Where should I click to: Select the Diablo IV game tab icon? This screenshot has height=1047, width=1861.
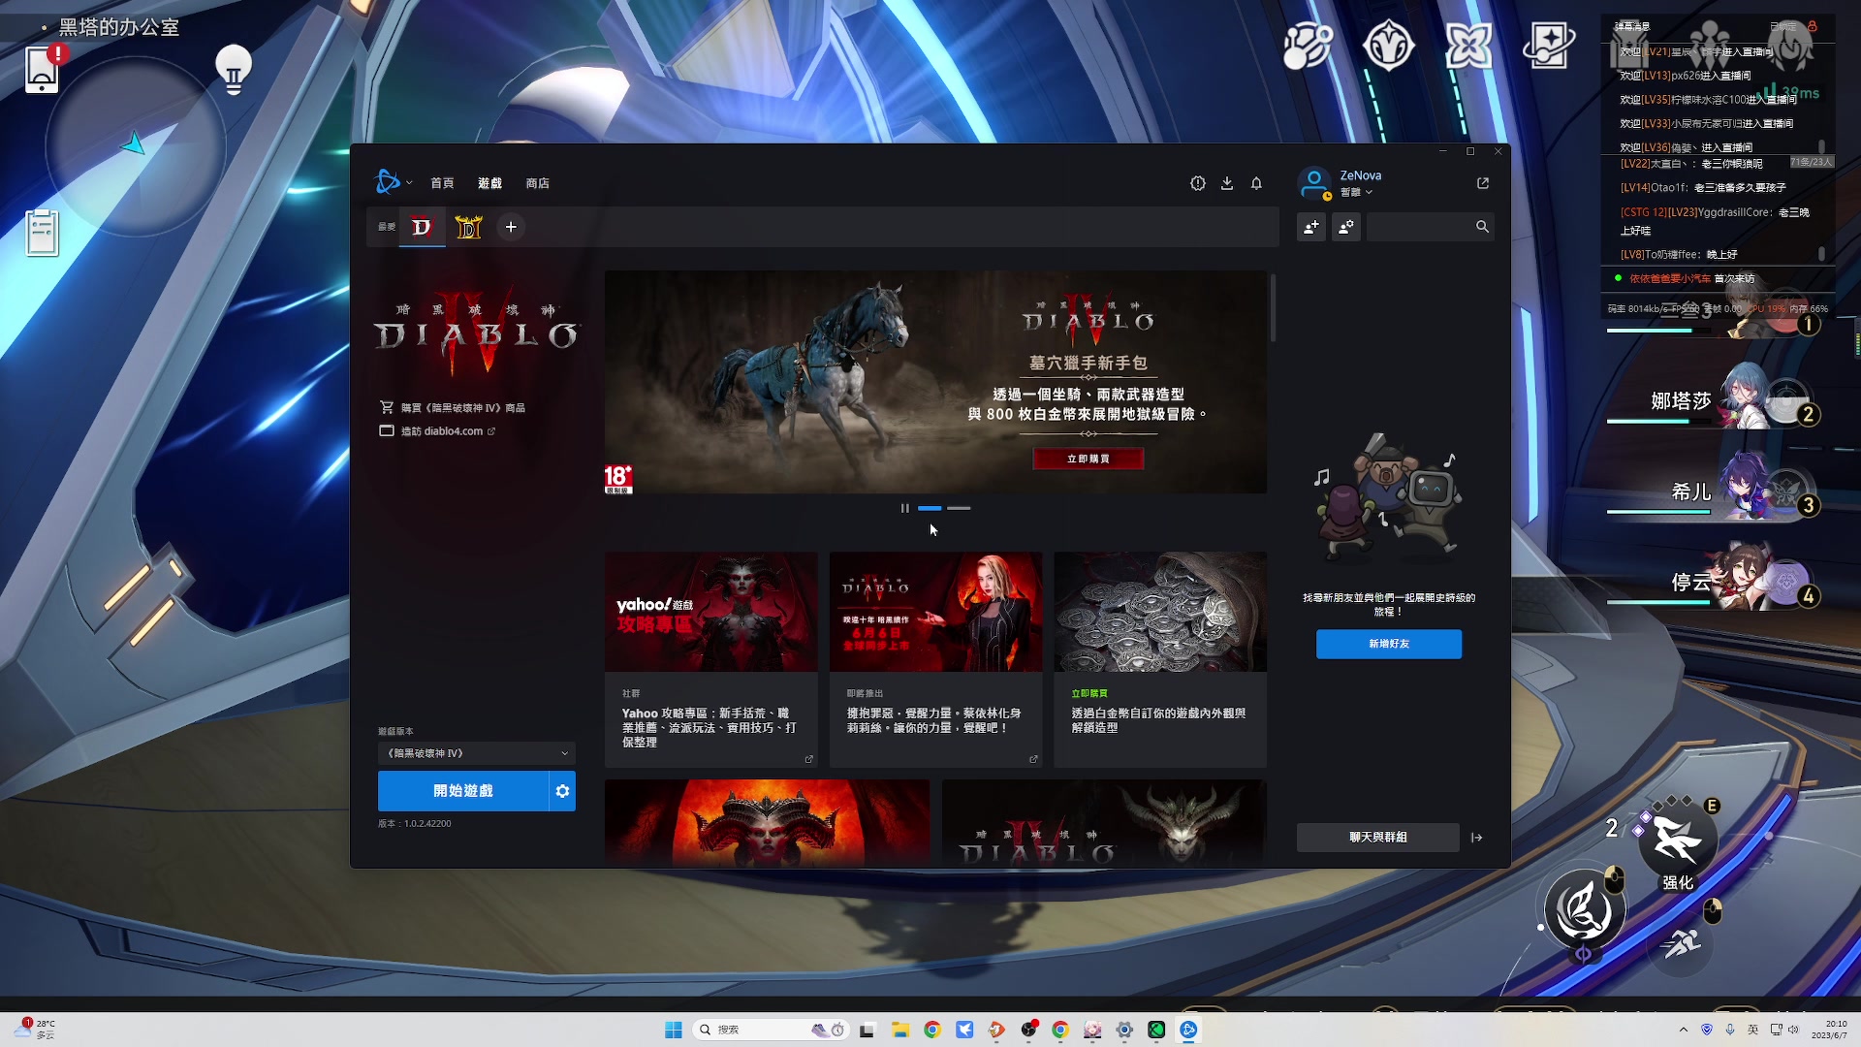coord(422,227)
